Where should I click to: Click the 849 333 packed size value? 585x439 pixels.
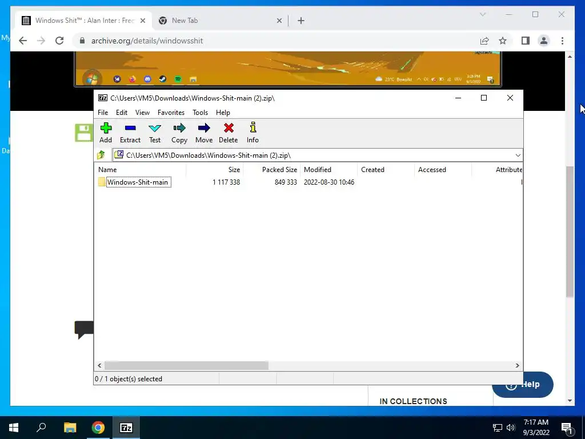point(286,182)
